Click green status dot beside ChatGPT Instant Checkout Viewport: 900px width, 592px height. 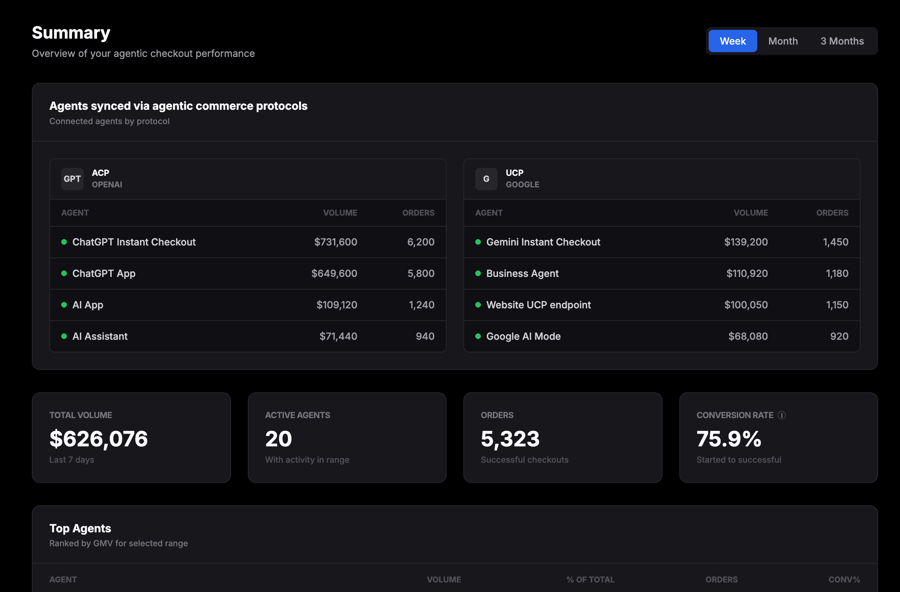point(64,242)
